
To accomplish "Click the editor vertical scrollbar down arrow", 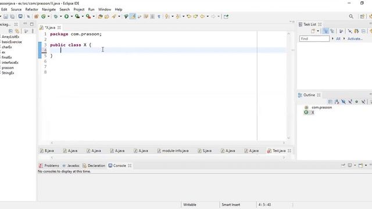I will (x=289, y=138).
